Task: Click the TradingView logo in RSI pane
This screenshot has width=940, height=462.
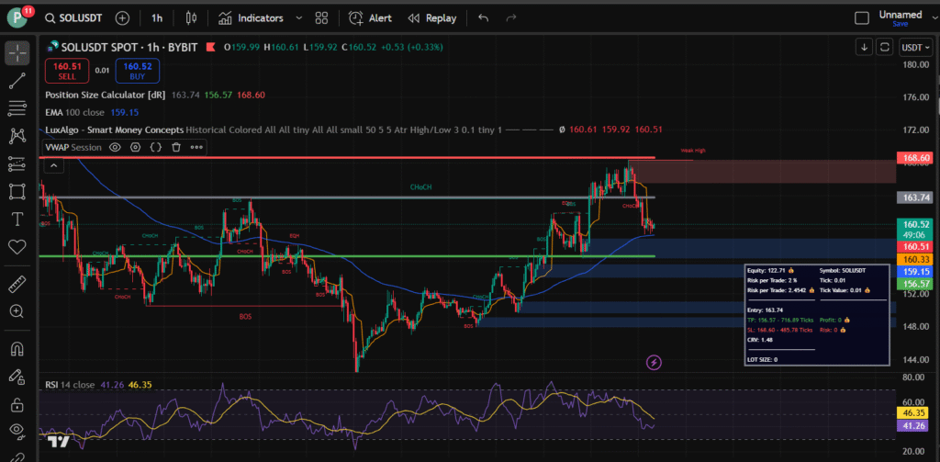Action: 59,442
